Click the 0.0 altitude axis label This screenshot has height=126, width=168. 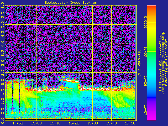(x=2, y=120)
